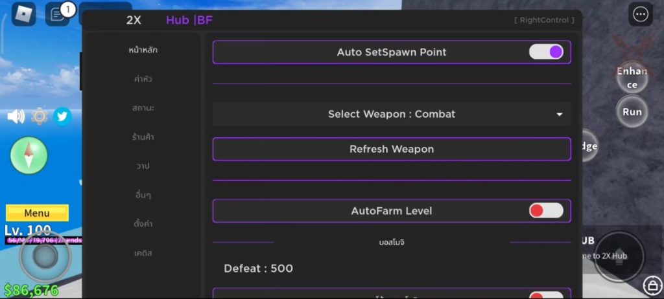Tap the Run button

coord(632,111)
